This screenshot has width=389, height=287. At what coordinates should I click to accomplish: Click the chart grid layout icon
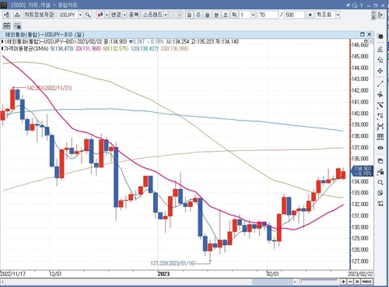point(7,26)
